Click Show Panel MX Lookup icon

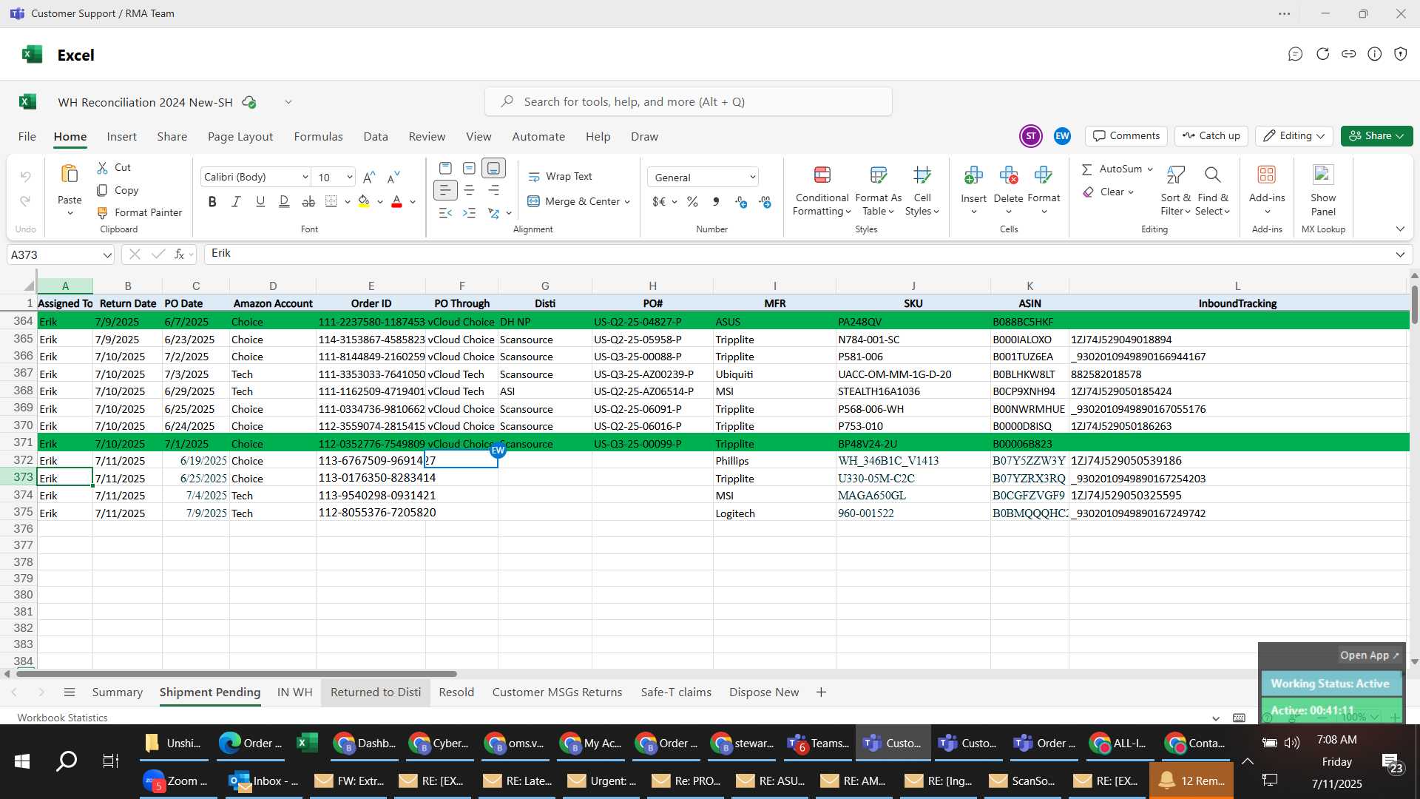pos(1323,175)
